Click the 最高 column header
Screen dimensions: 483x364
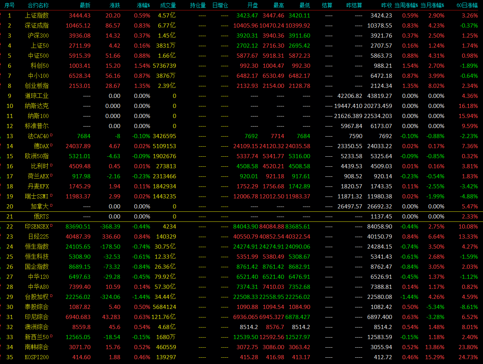pyautogui.click(x=279, y=5)
